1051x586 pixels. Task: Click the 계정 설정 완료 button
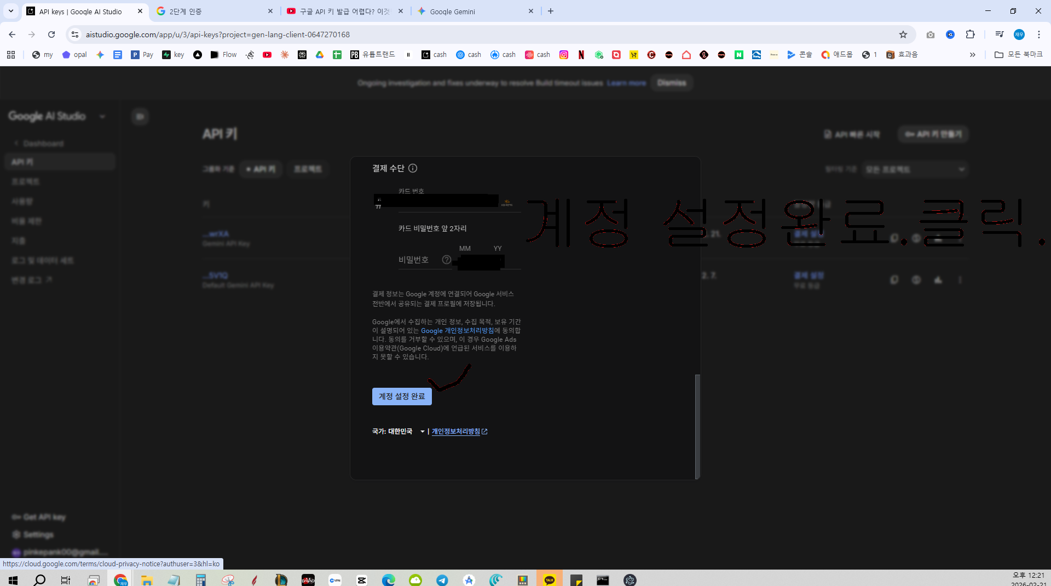click(x=402, y=397)
